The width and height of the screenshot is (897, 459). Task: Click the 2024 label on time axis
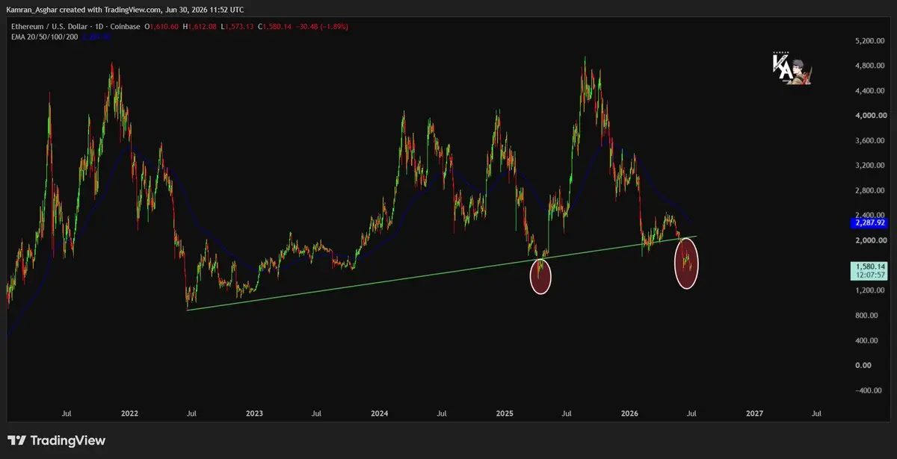(x=379, y=413)
